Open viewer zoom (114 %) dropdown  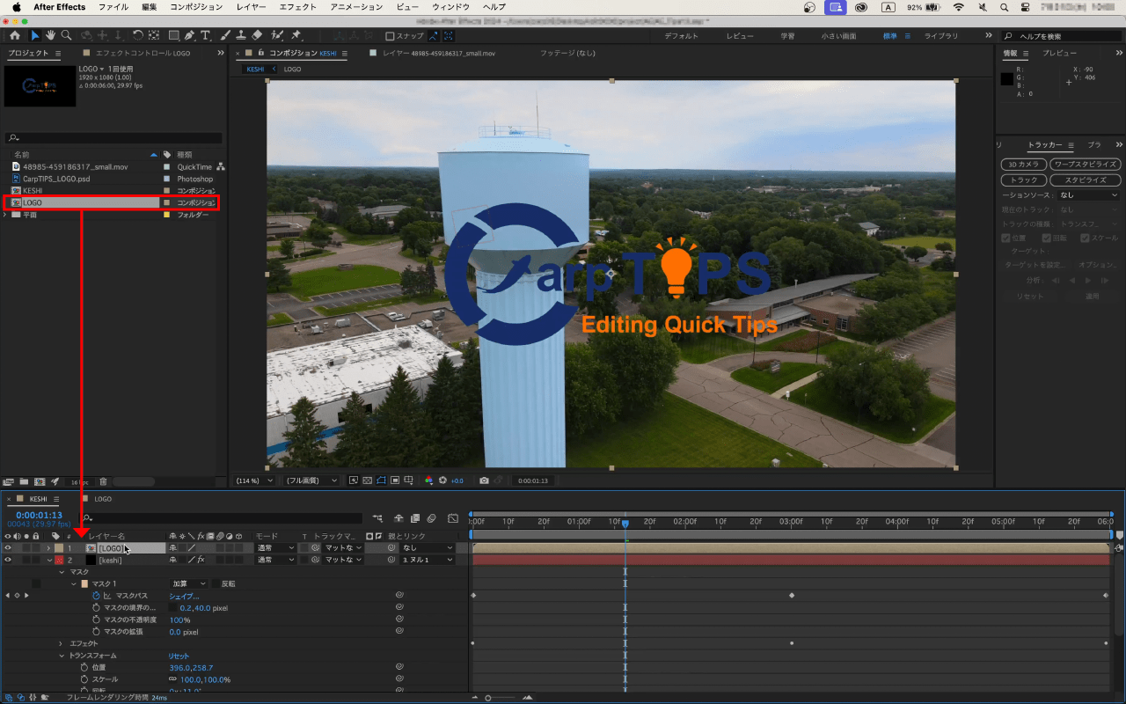tap(255, 480)
